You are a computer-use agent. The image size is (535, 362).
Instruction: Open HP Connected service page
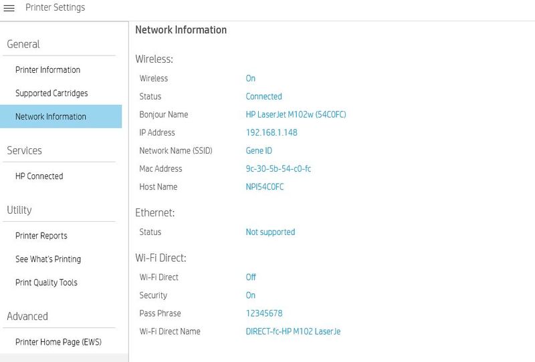click(x=39, y=176)
